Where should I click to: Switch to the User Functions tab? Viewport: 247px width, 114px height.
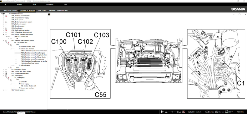click(10, 11)
